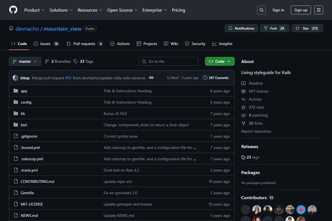332x221 pixels.
Task: Open the 397 Commits history
Action: tap(216, 78)
